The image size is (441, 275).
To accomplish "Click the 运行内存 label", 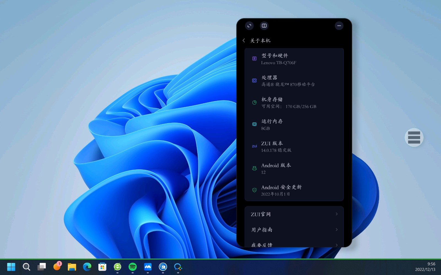I will point(272,121).
